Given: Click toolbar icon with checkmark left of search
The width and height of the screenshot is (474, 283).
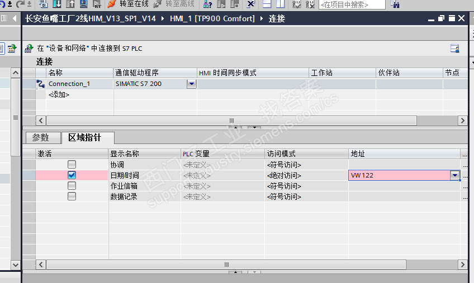Looking at the screenshot, I should click(296, 4).
